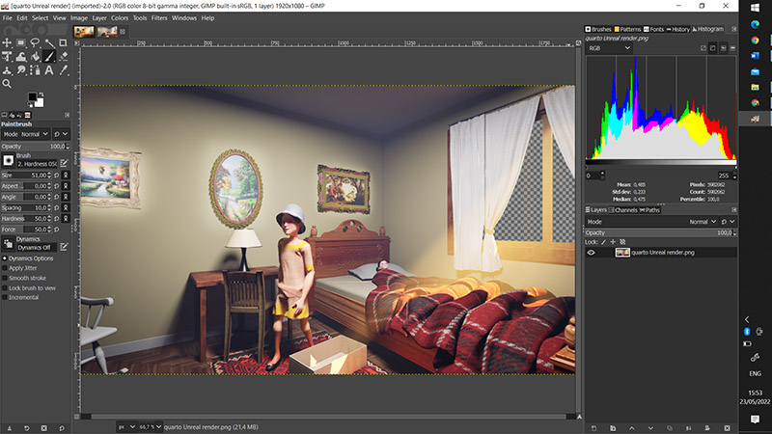Select the Eraser tool
This screenshot has height=434, width=772.
(64, 56)
